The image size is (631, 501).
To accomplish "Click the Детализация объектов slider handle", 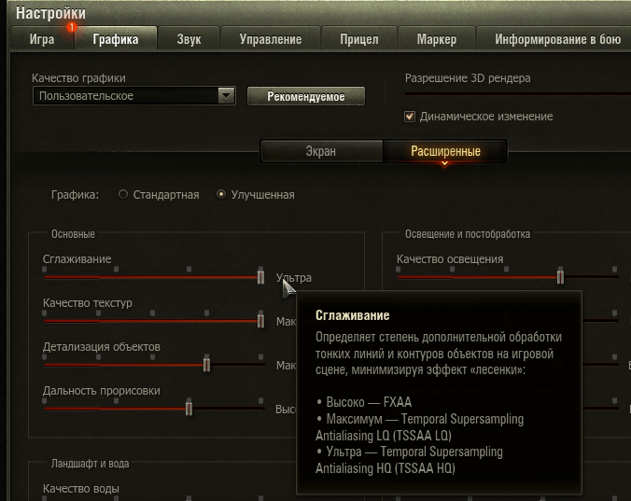I will [206, 364].
